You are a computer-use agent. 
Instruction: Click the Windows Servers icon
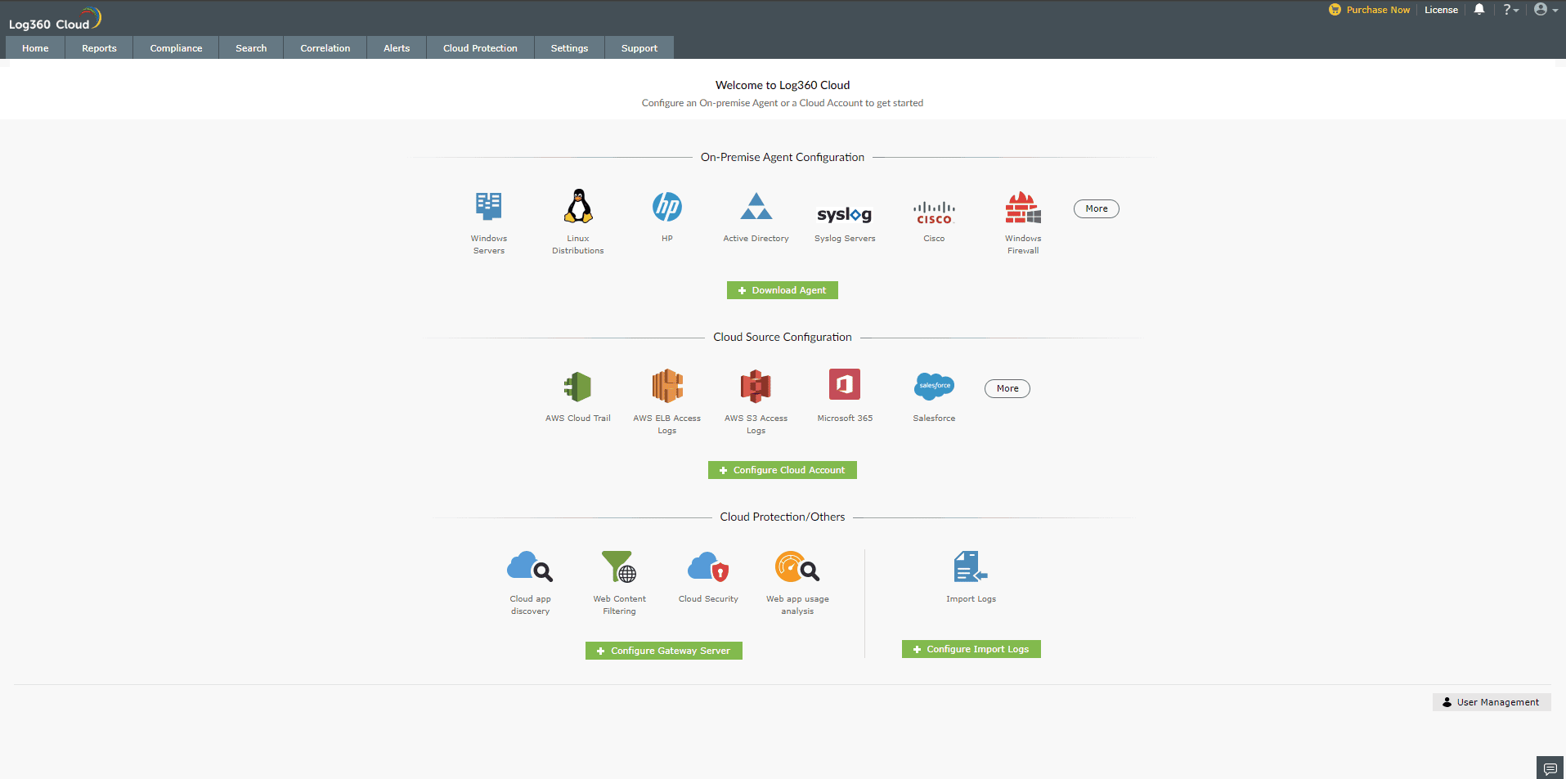click(489, 206)
